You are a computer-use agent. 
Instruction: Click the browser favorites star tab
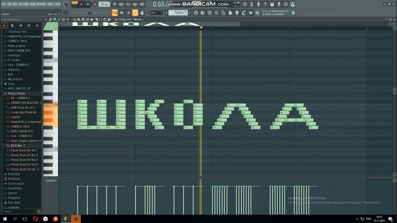37,25
